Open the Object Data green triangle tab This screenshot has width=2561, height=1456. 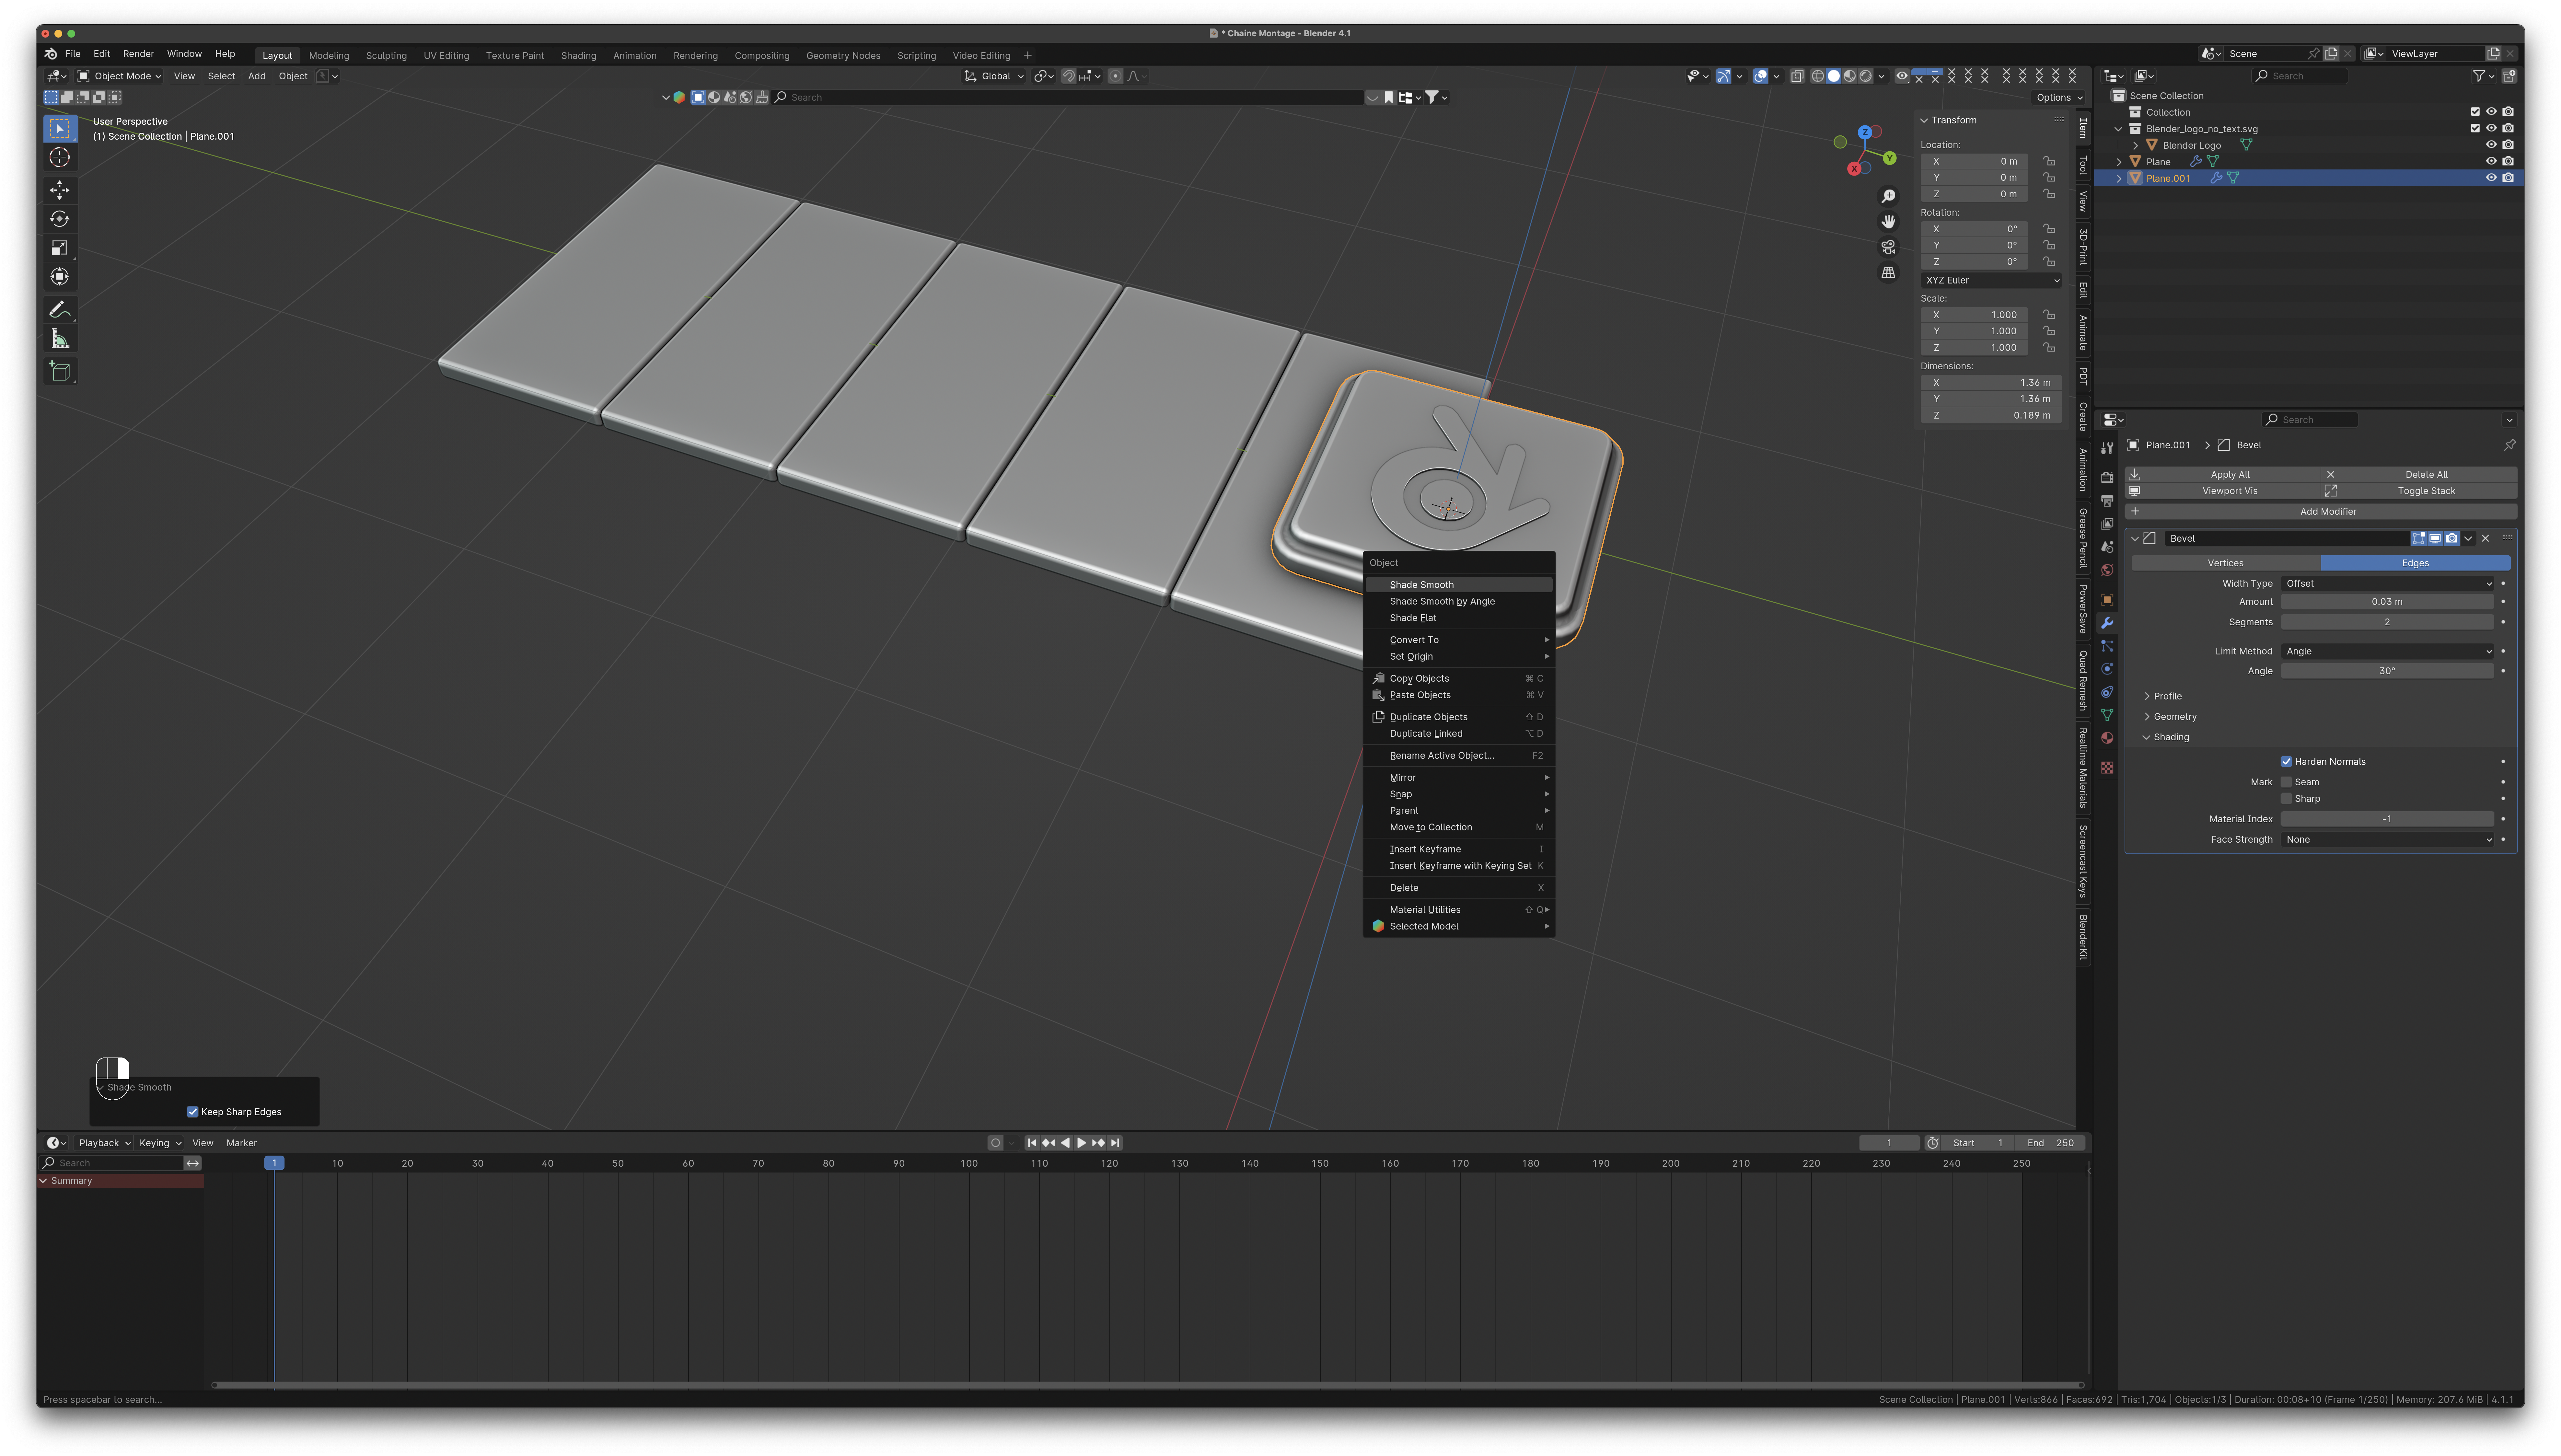point(2107,715)
